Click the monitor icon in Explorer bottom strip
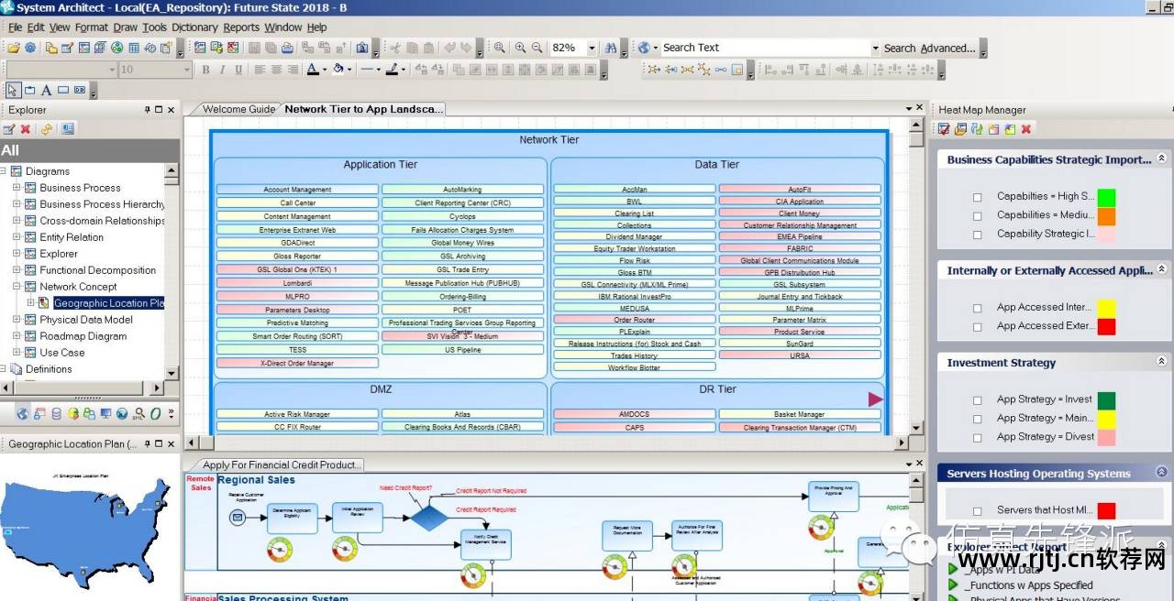 105,413
